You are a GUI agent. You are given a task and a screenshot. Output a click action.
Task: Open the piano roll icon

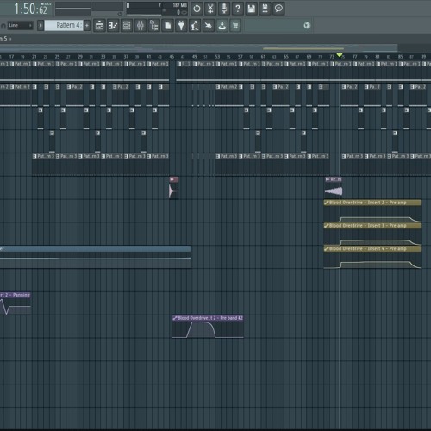(113, 26)
